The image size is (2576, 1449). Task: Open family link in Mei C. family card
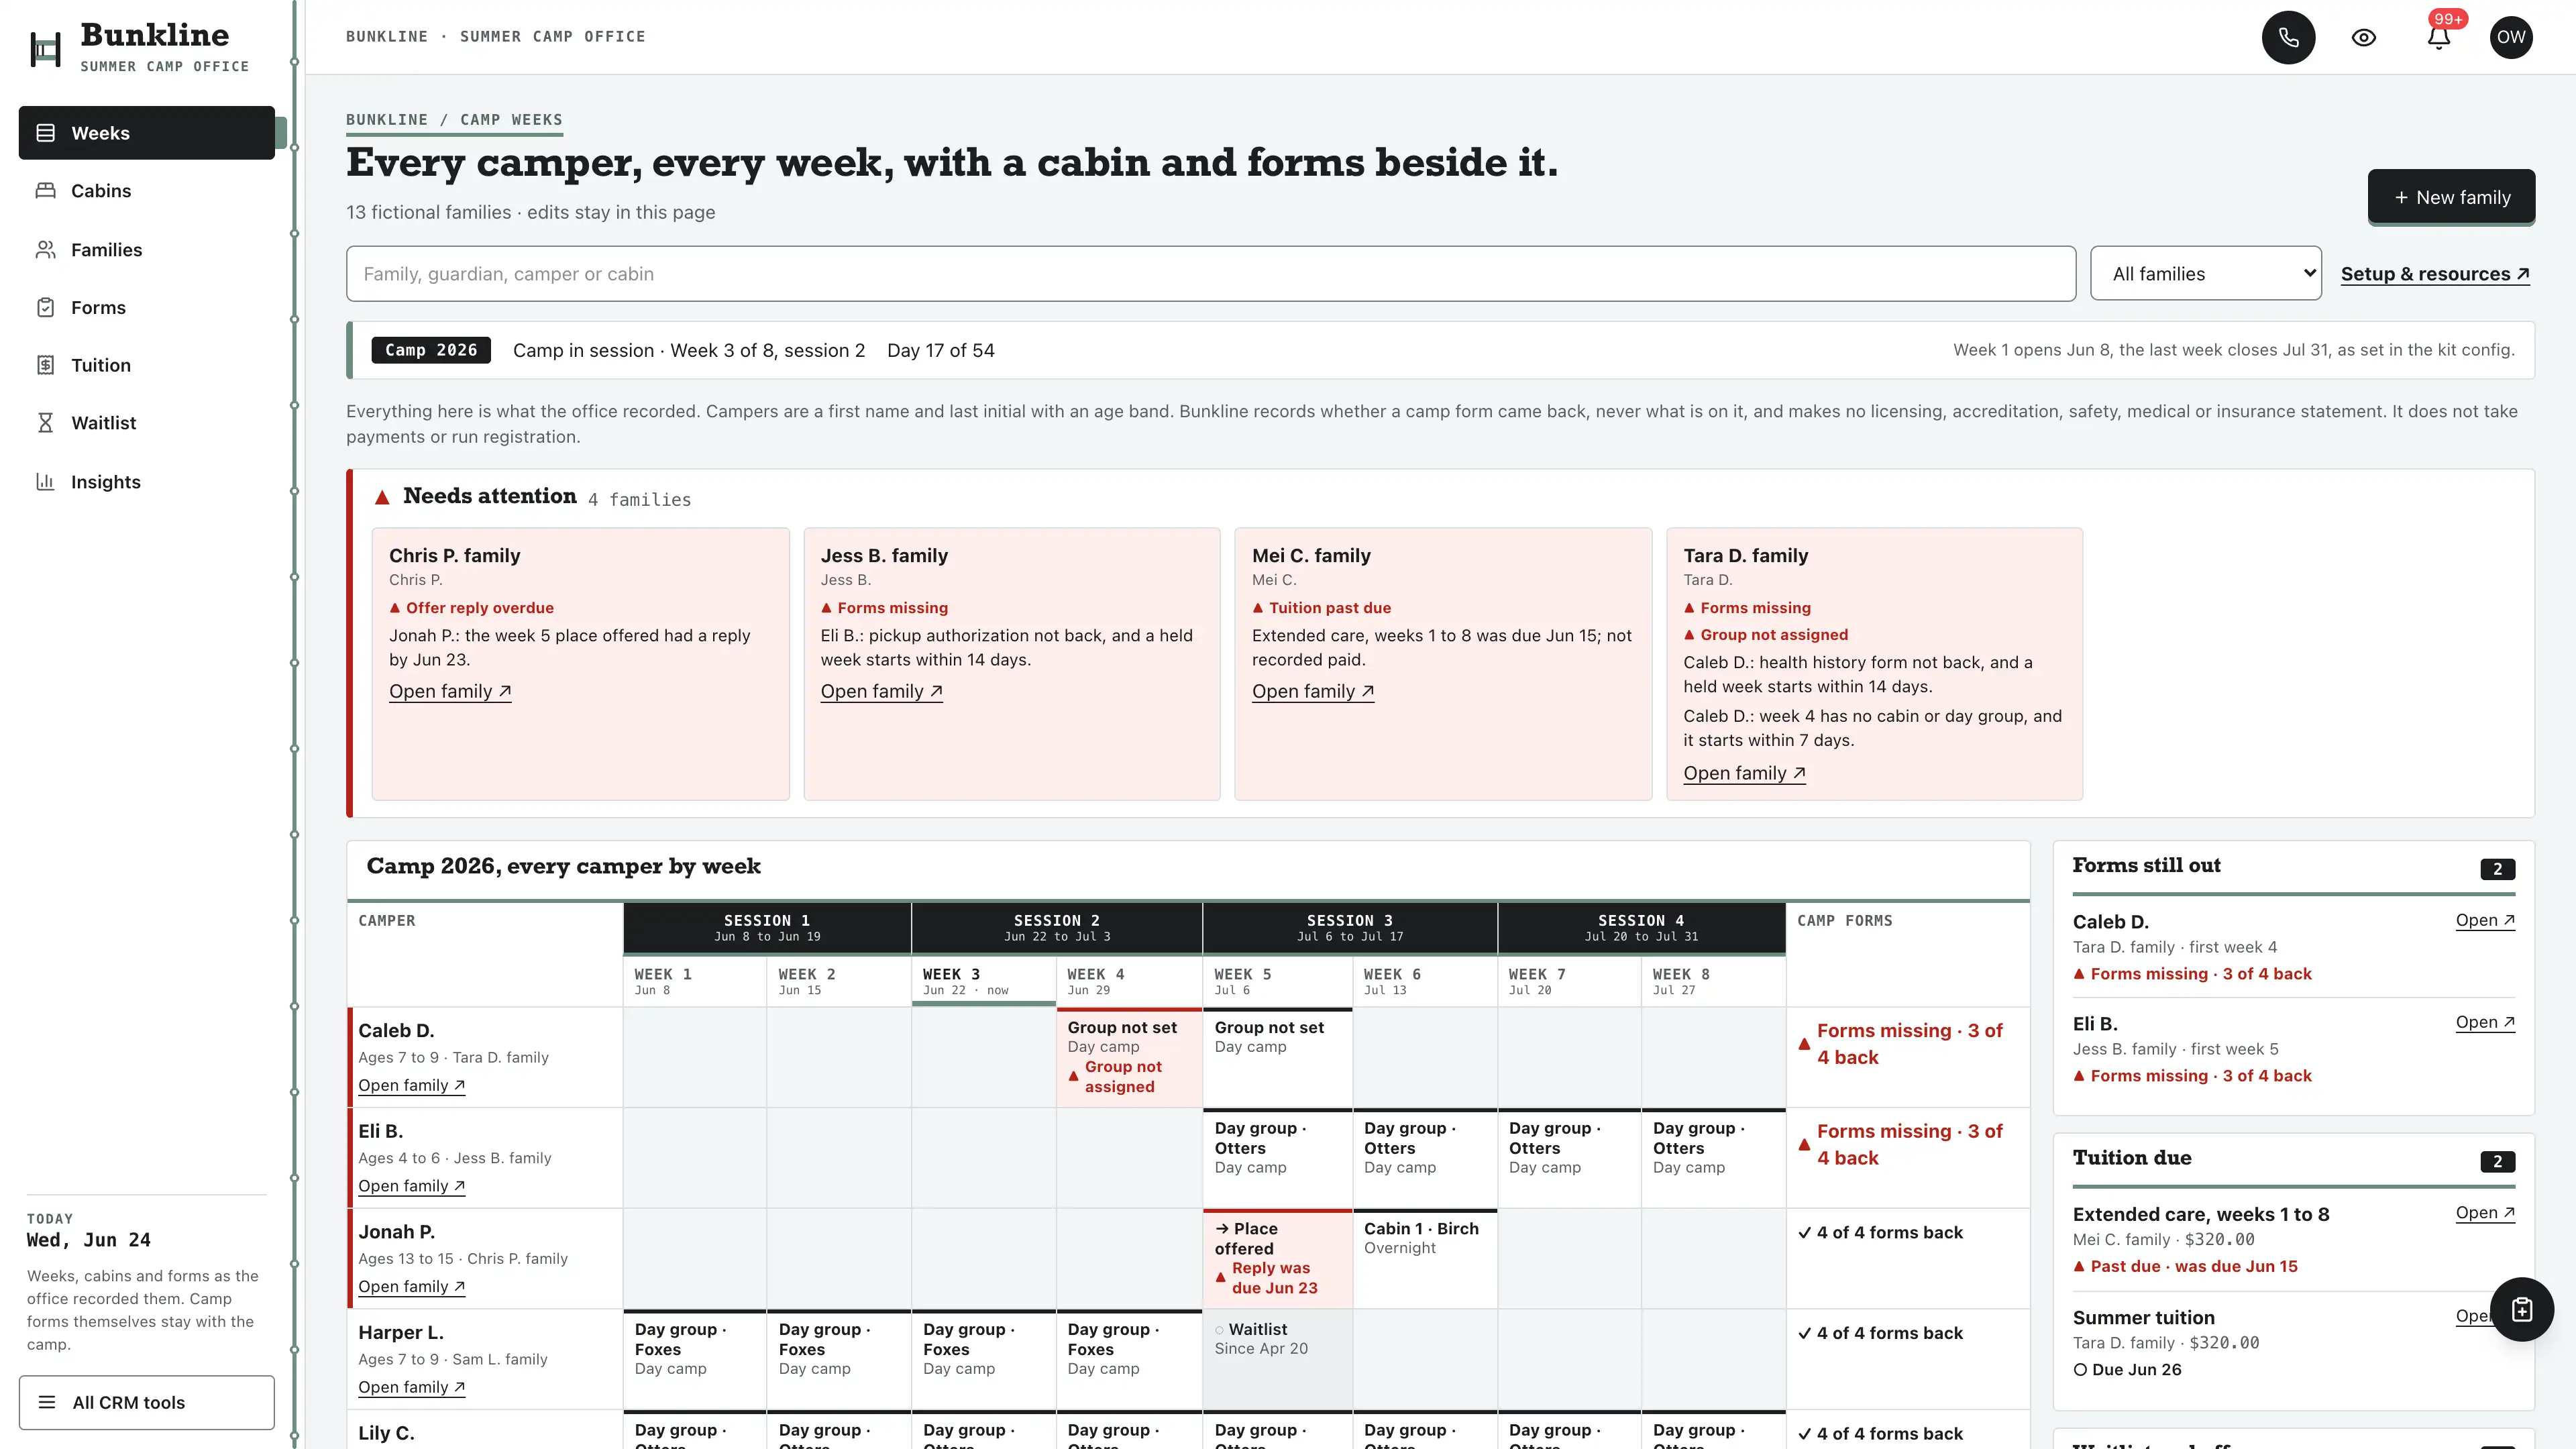coord(1313,691)
